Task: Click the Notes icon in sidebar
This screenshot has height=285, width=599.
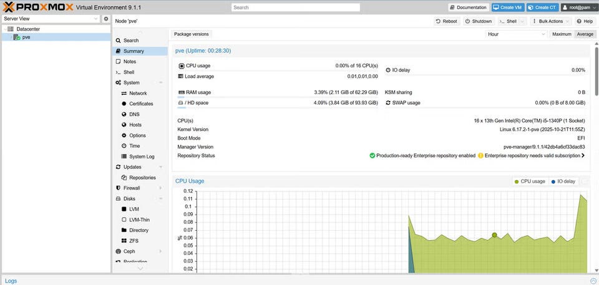Action: [118, 62]
